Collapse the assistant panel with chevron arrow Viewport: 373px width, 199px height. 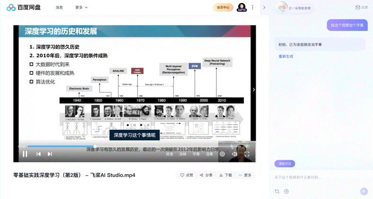click(x=264, y=8)
